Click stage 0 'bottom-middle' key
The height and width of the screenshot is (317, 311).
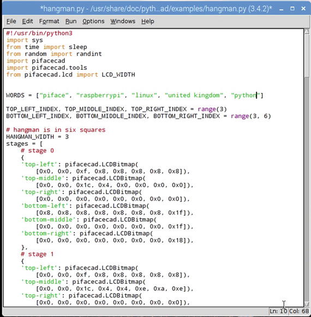pos(49,219)
